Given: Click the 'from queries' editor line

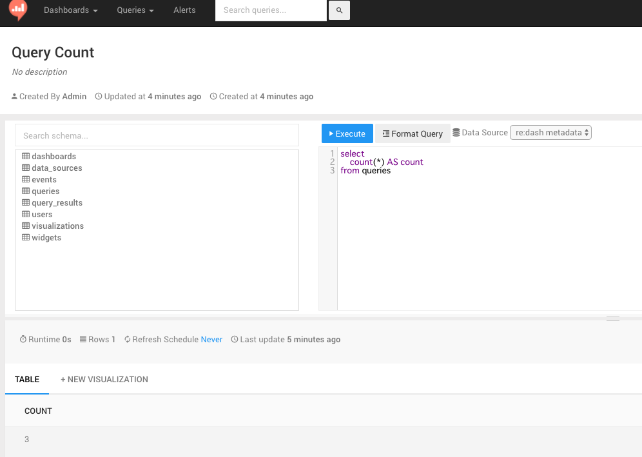Looking at the screenshot, I should click(x=365, y=170).
